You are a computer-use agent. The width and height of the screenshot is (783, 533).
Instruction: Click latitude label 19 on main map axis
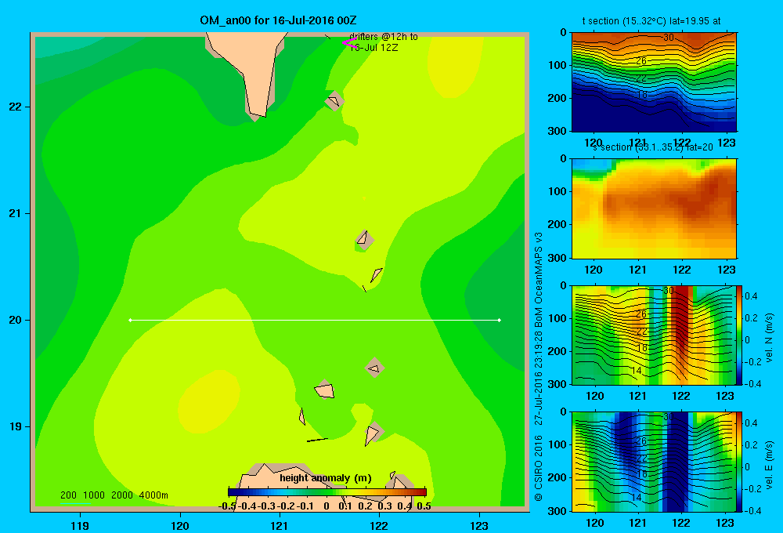pos(15,426)
